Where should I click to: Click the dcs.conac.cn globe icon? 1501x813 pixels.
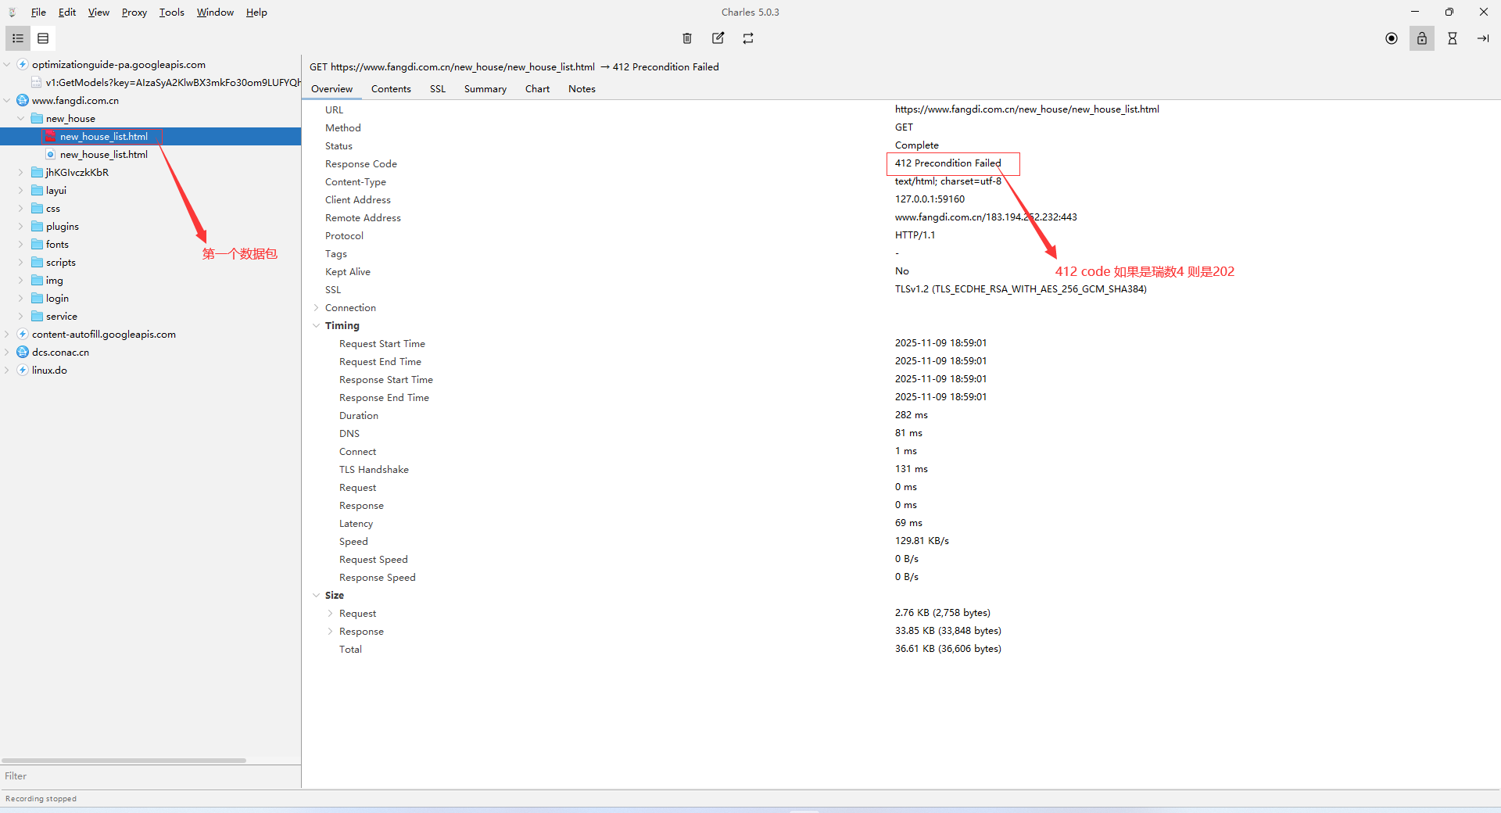click(x=23, y=353)
